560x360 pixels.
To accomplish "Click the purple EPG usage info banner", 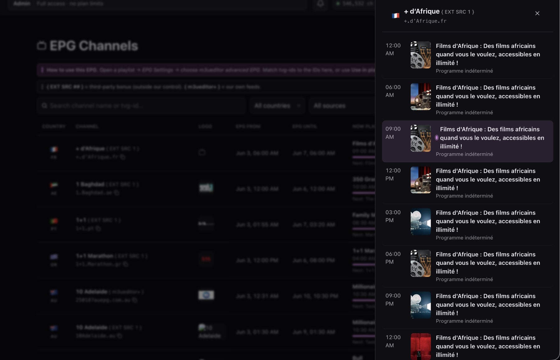I will click(x=206, y=70).
